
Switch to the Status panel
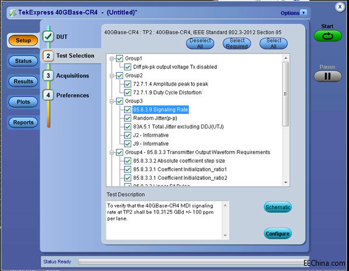pos(23,61)
